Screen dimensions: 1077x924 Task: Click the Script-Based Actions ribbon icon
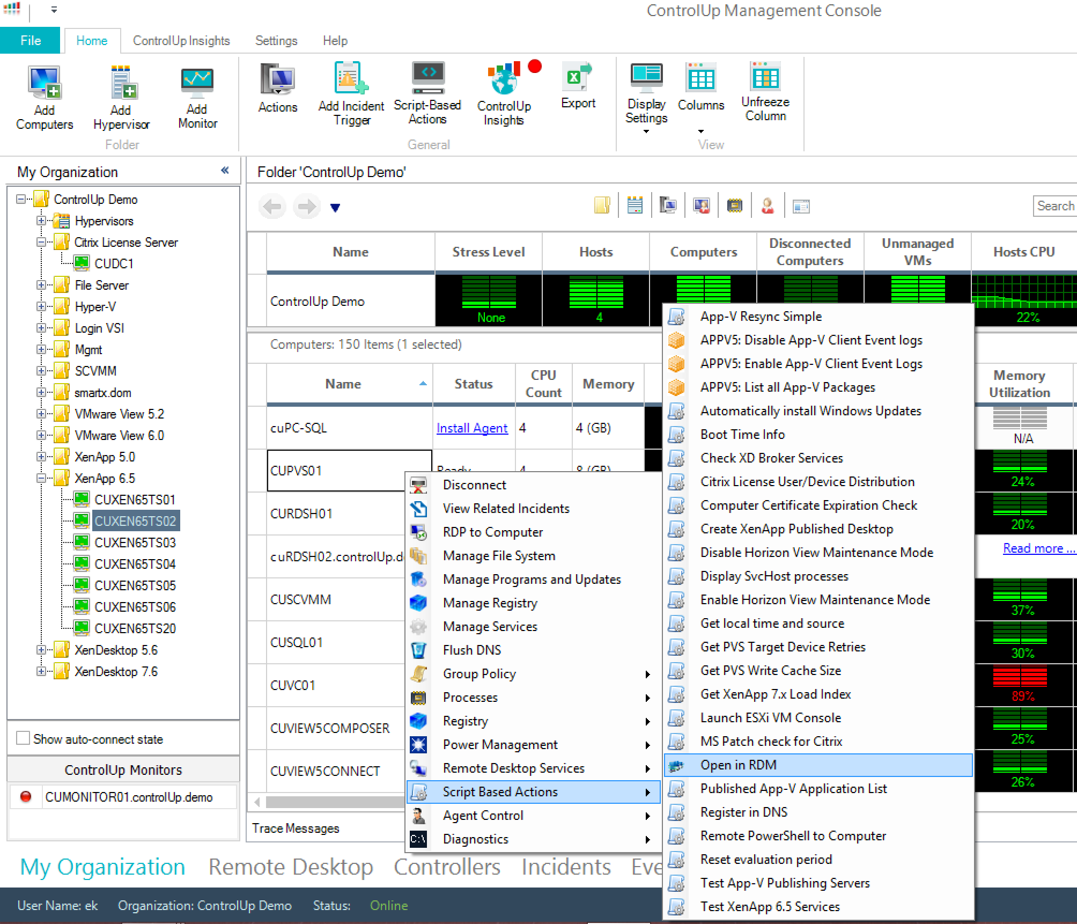(427, 78)
